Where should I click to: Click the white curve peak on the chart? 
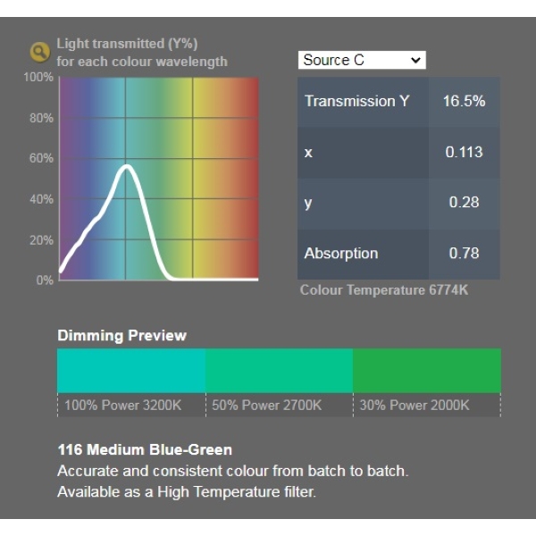127,167
